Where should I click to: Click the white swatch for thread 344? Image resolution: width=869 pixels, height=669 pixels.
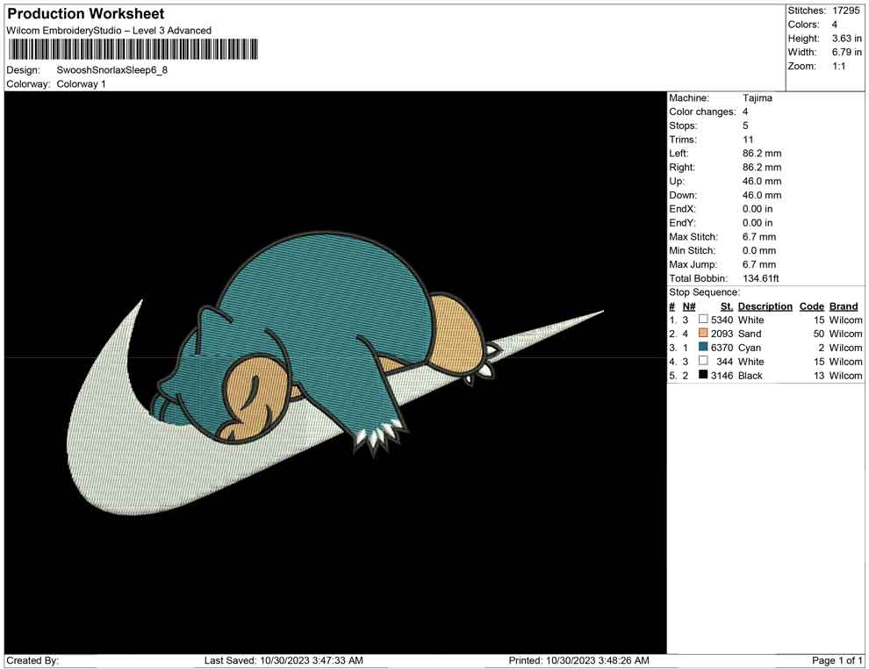[703, 362]
